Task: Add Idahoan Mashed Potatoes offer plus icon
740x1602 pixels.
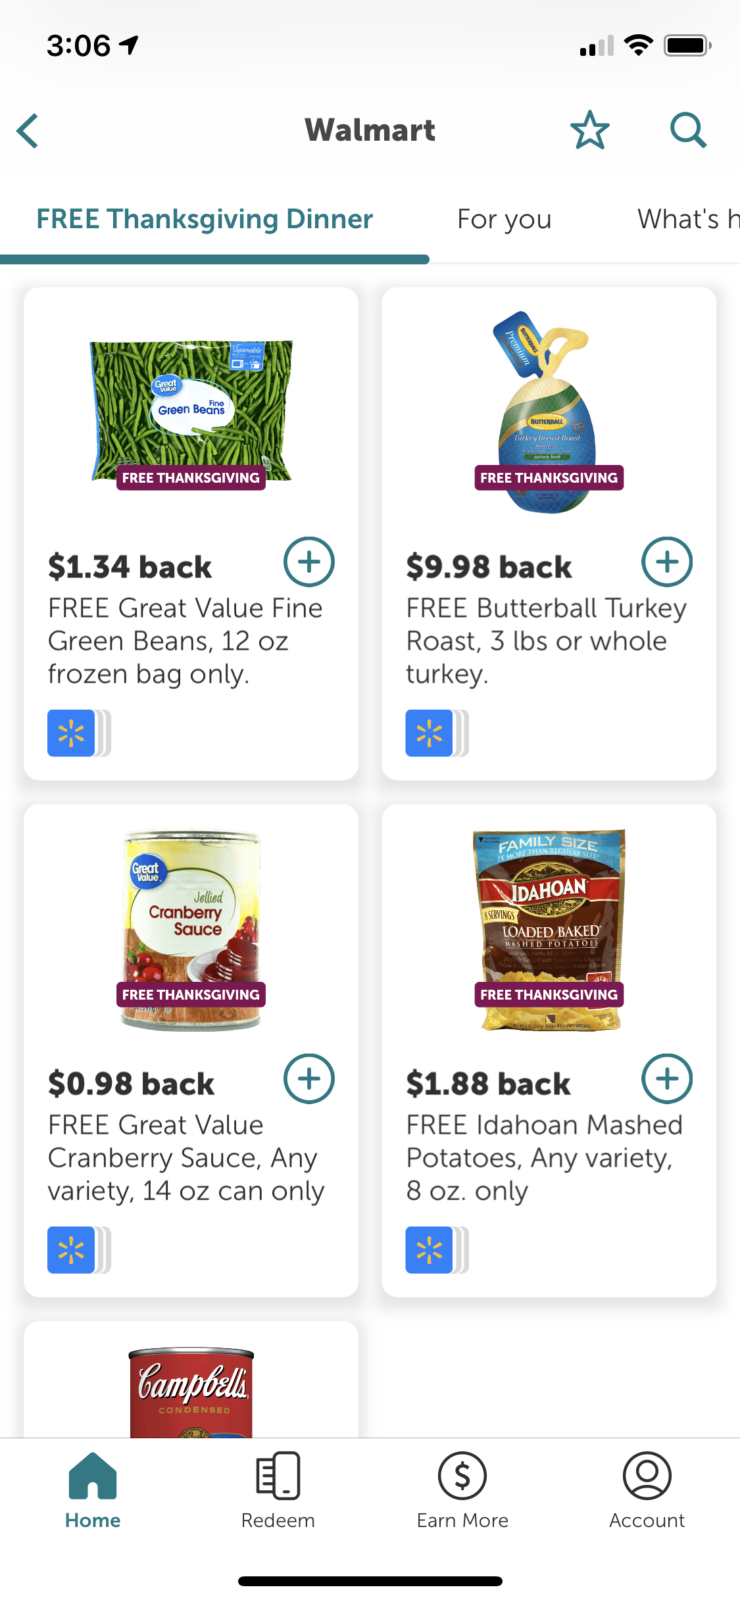Action: (x=666, y=1079)
